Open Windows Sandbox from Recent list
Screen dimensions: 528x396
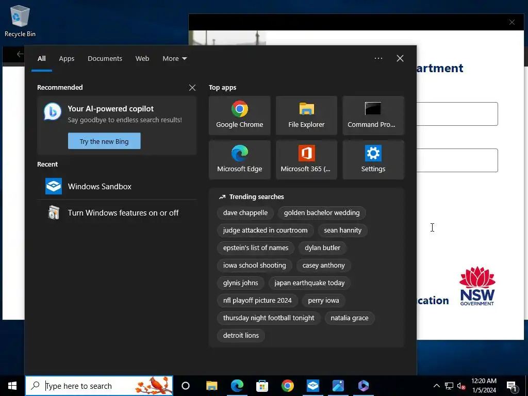[x=117, y=186]
